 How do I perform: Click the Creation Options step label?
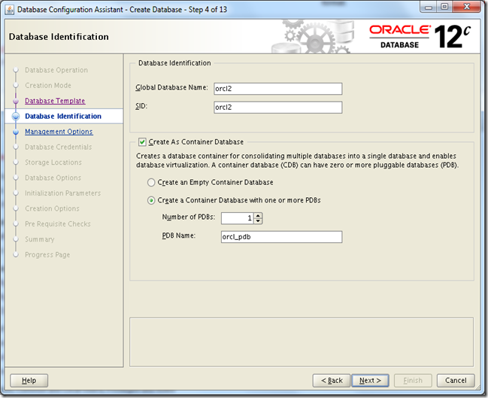52,208
